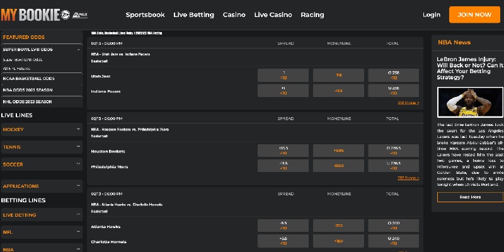This screenshot has height=252, width=504.
Task: Select Philadelphia 76ers -13.5 spread
Action: point(283,166)
